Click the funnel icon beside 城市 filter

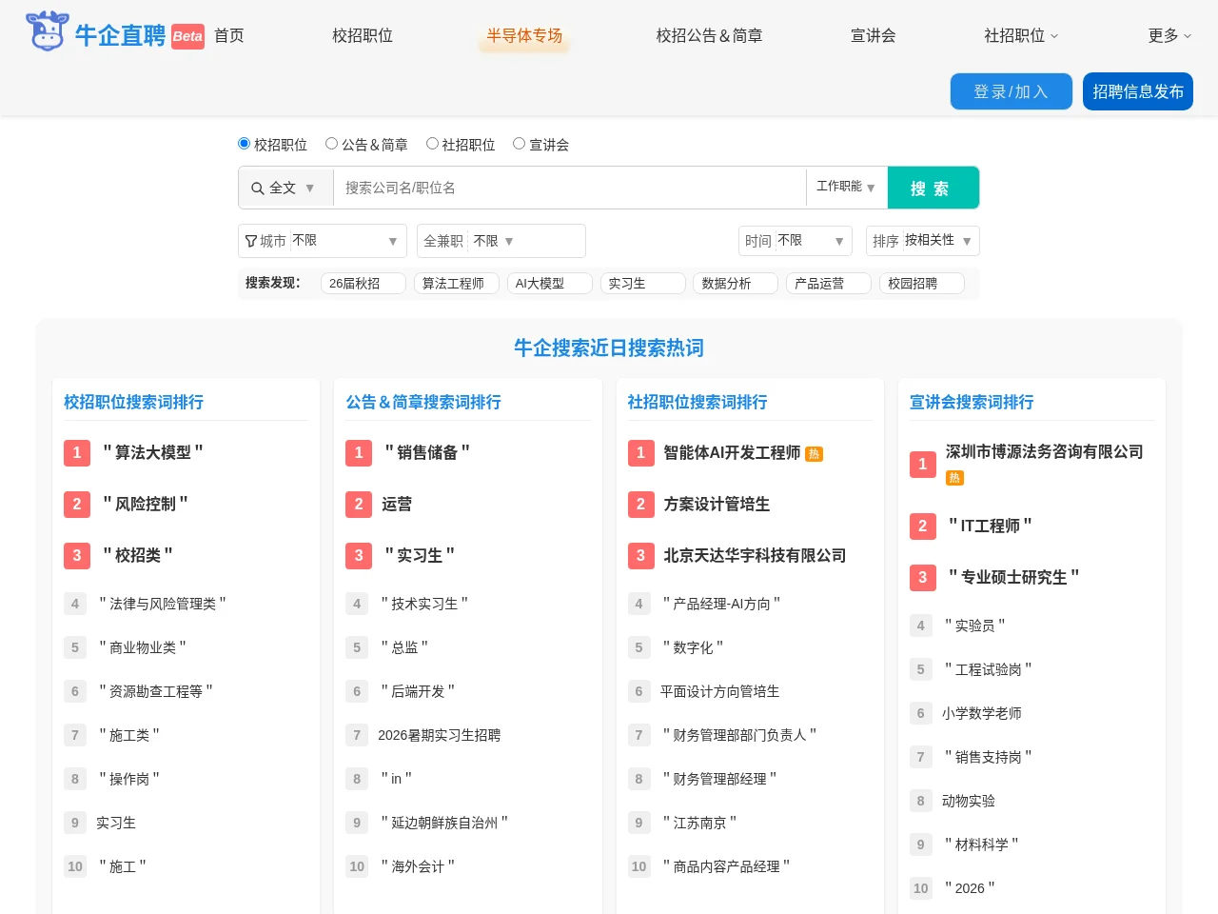coord(251,241)
